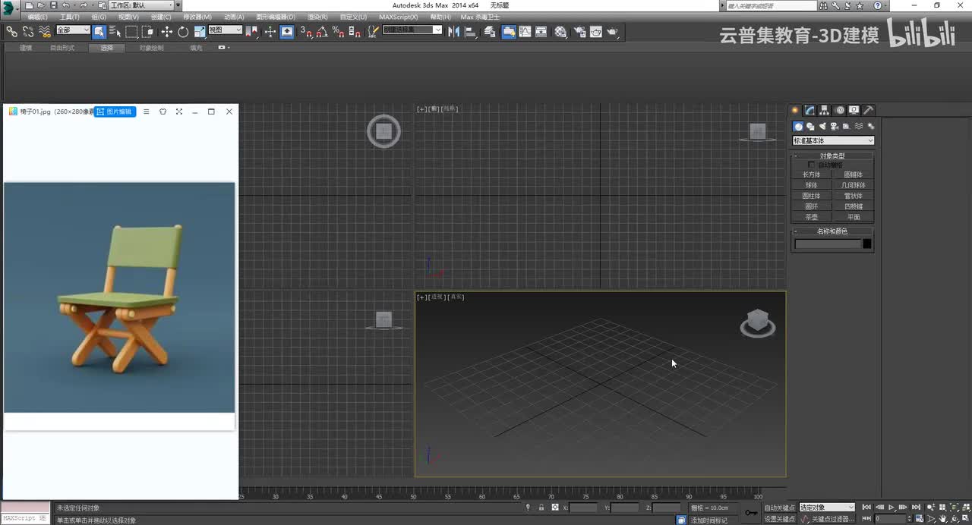Select the Move tool in main toolbar

166,32
